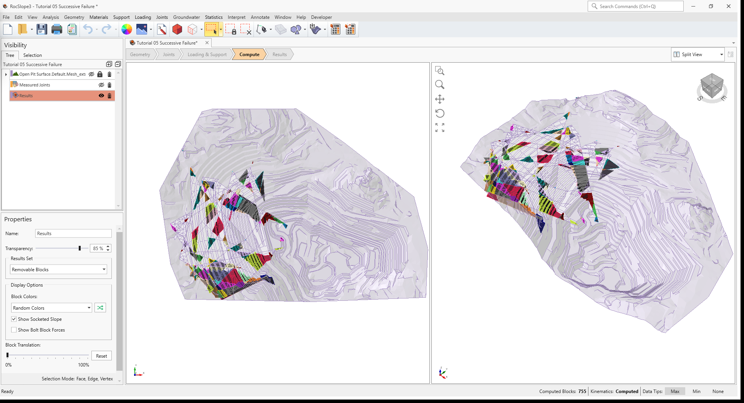
Task: Click the view orientation cube
Action: tap(712, 85)
